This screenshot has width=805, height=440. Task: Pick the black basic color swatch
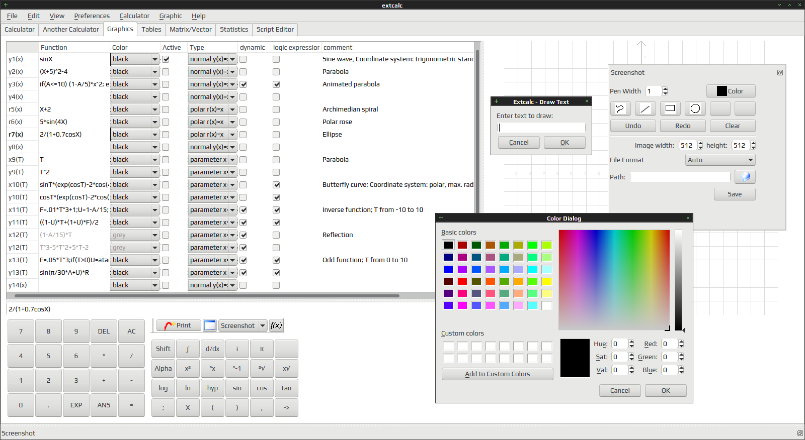(x=448, y=245)
